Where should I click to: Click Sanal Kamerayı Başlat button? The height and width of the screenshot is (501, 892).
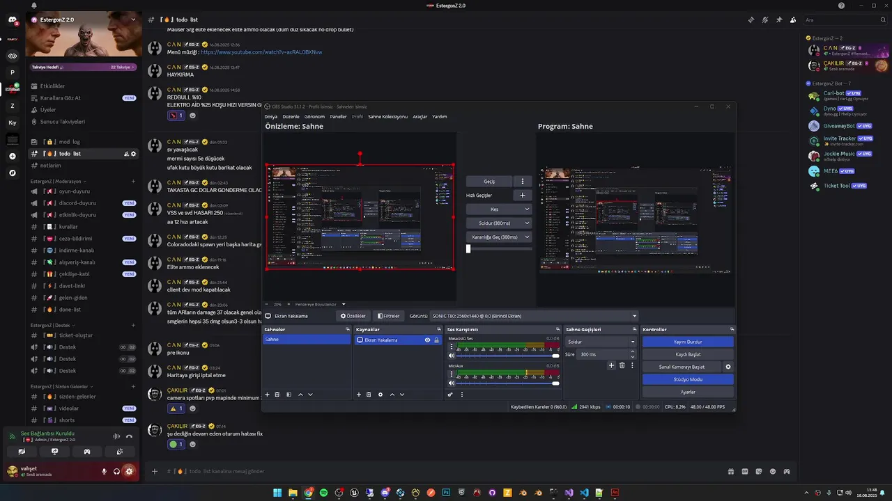(x=682, y=367)
